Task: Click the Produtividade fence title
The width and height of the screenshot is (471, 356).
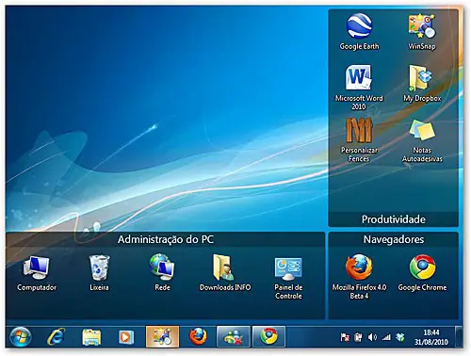Action: [x=394, y=219]
